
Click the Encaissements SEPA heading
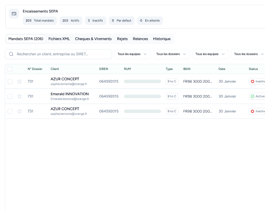40,11
